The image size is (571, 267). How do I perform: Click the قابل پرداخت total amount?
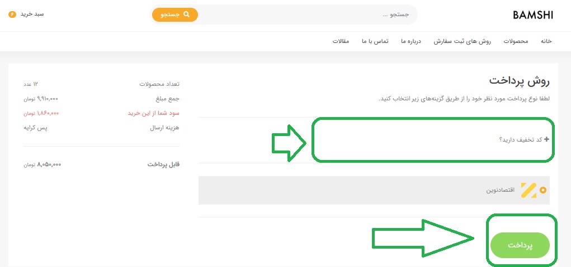tap(42, 165)
